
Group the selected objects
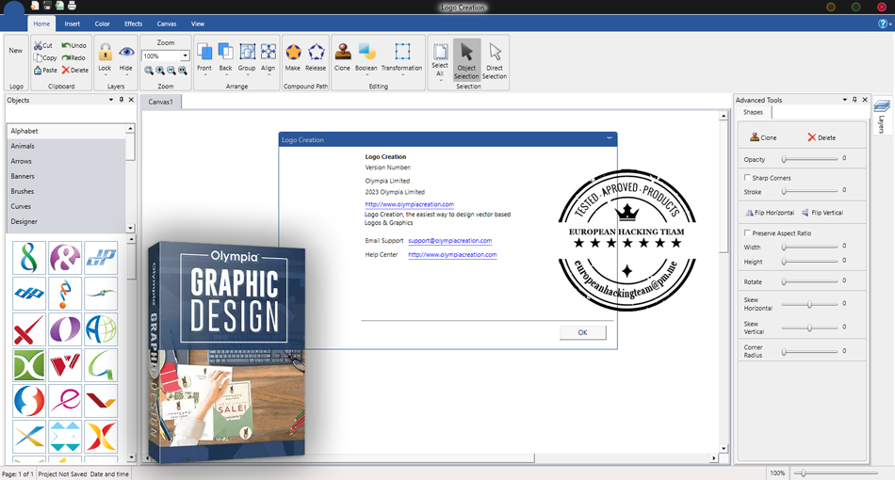247,58
